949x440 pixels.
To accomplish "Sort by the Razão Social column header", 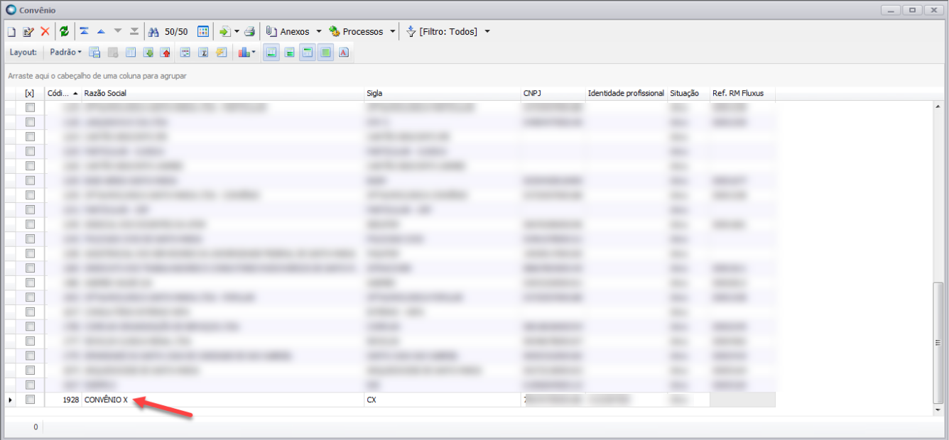I will click(x=223, y=94).
